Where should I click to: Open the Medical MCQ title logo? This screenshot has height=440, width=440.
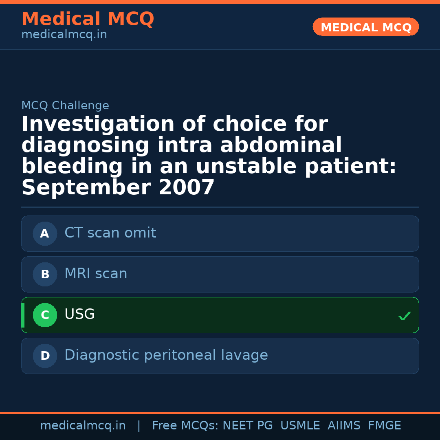point(88,19)
